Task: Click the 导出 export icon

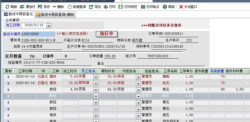Action: point(91,7)
